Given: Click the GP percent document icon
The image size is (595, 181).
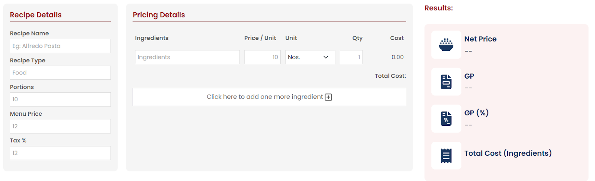Looking at the screenshot, I should pyautogui.click(x=446, y=119).
